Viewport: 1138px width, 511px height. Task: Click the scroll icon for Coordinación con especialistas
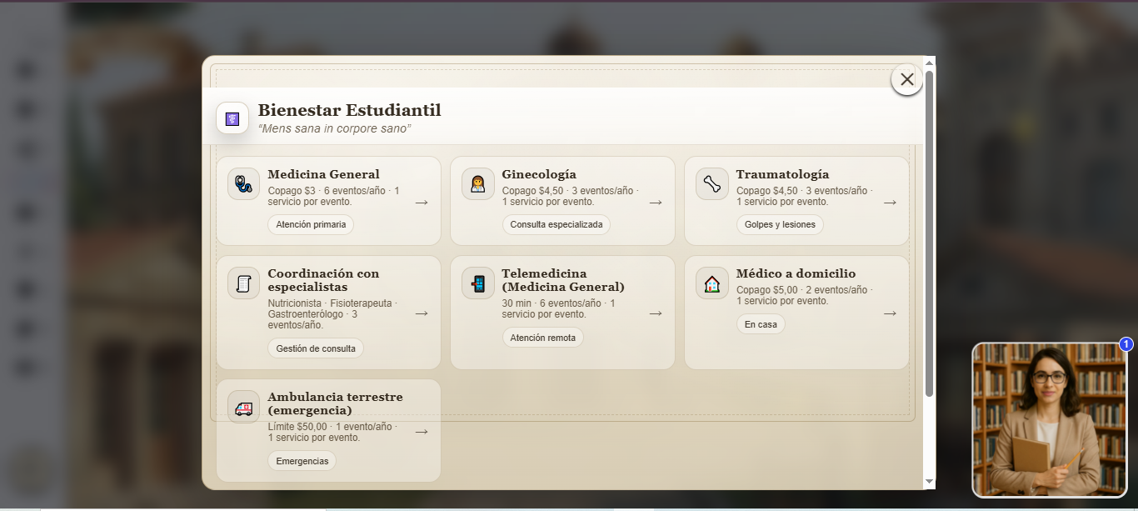pyautogui.click(x=243, y=283)
